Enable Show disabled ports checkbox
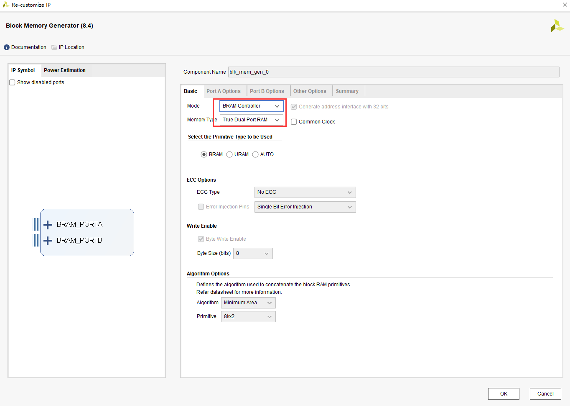 tap(12, 82)
